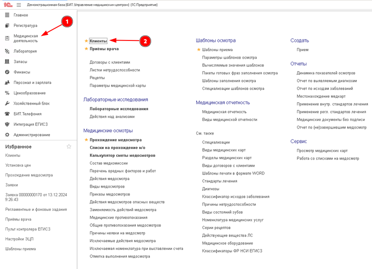Image resolution: width=372 pixels, height=269 pixels.
Task: Open the Калькулятор сметы медосмотров link
Action: tap(122, 155)
